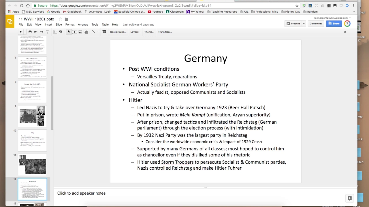369x207 pixels.
Task: Open the Chrome three-dot menu
Action: coord(353,5)
